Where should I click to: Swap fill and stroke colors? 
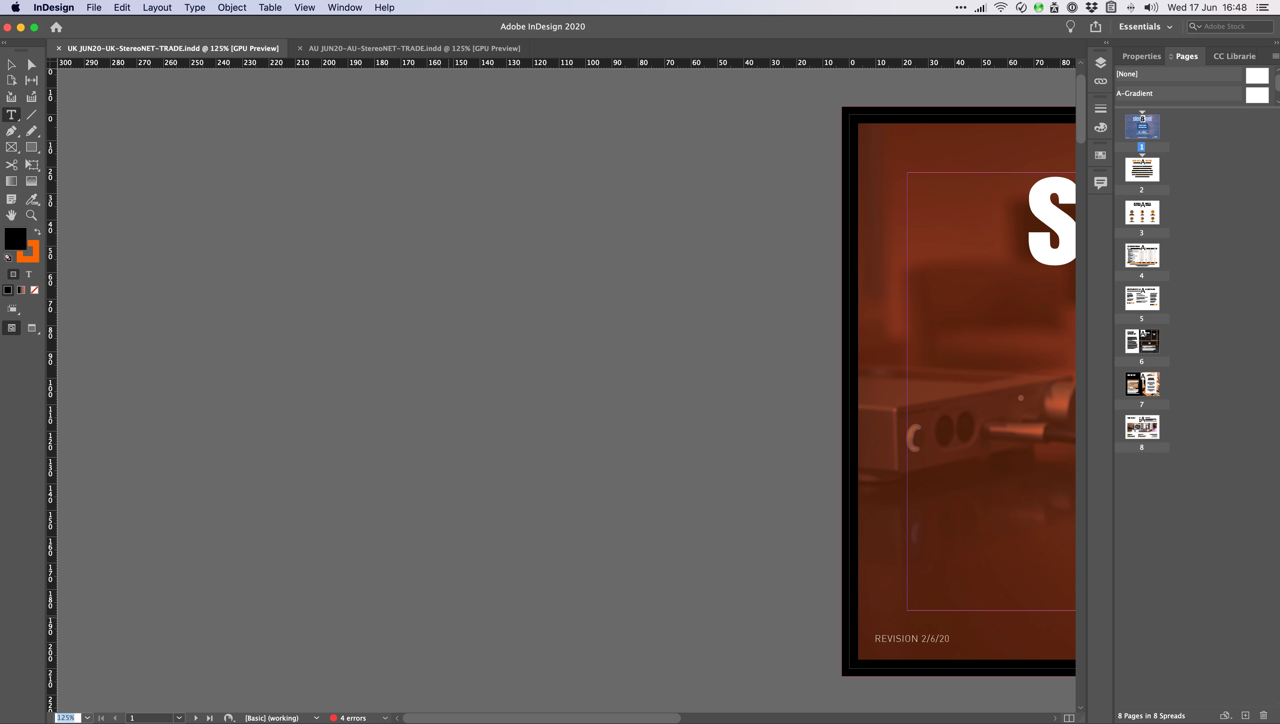37,232
